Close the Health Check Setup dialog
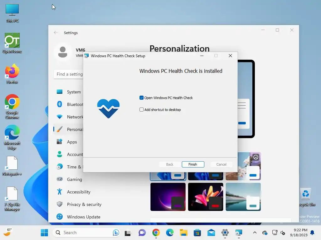The image size is (321, 240). tap(230, 56)
